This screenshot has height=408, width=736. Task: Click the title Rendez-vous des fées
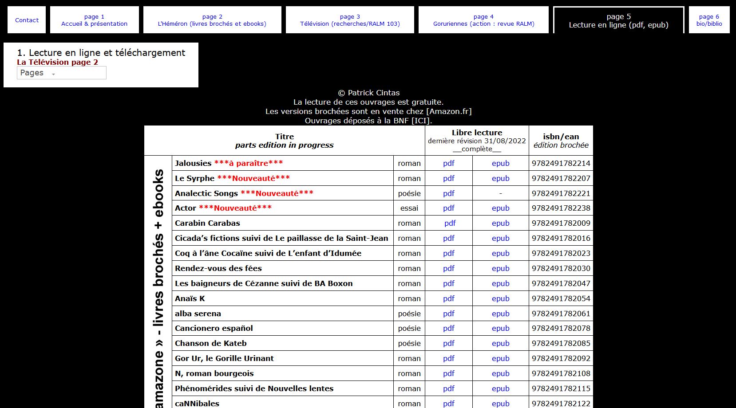tap(218, 268)
